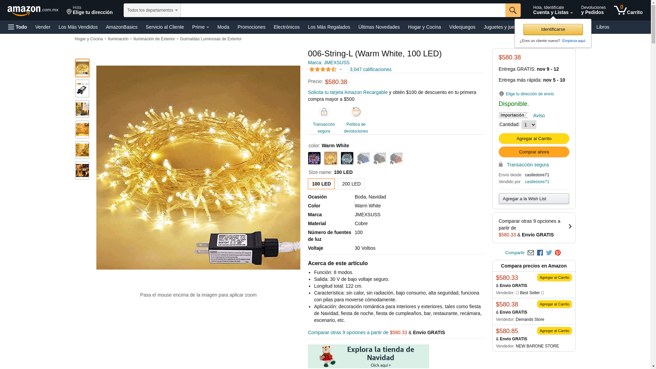Share product via Twitter icon
This screenshot has height=369, width=656.
[x=549, y=253]
